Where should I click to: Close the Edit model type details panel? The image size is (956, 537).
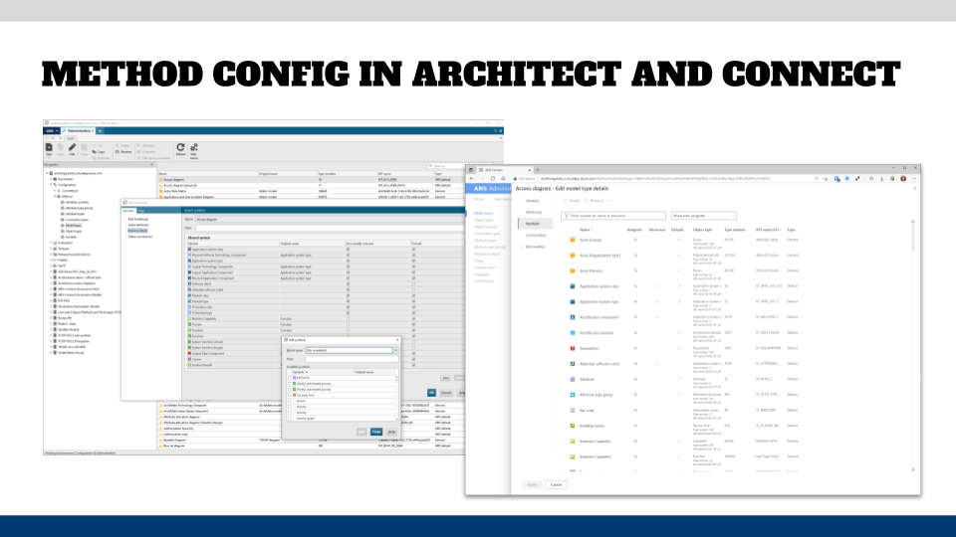point(914,188)
